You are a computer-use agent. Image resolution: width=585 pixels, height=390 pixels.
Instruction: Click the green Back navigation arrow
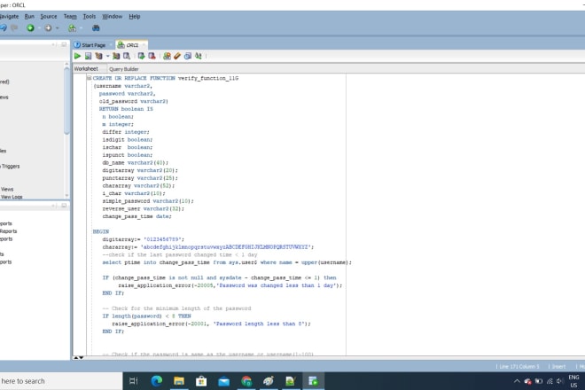(30, 27)
